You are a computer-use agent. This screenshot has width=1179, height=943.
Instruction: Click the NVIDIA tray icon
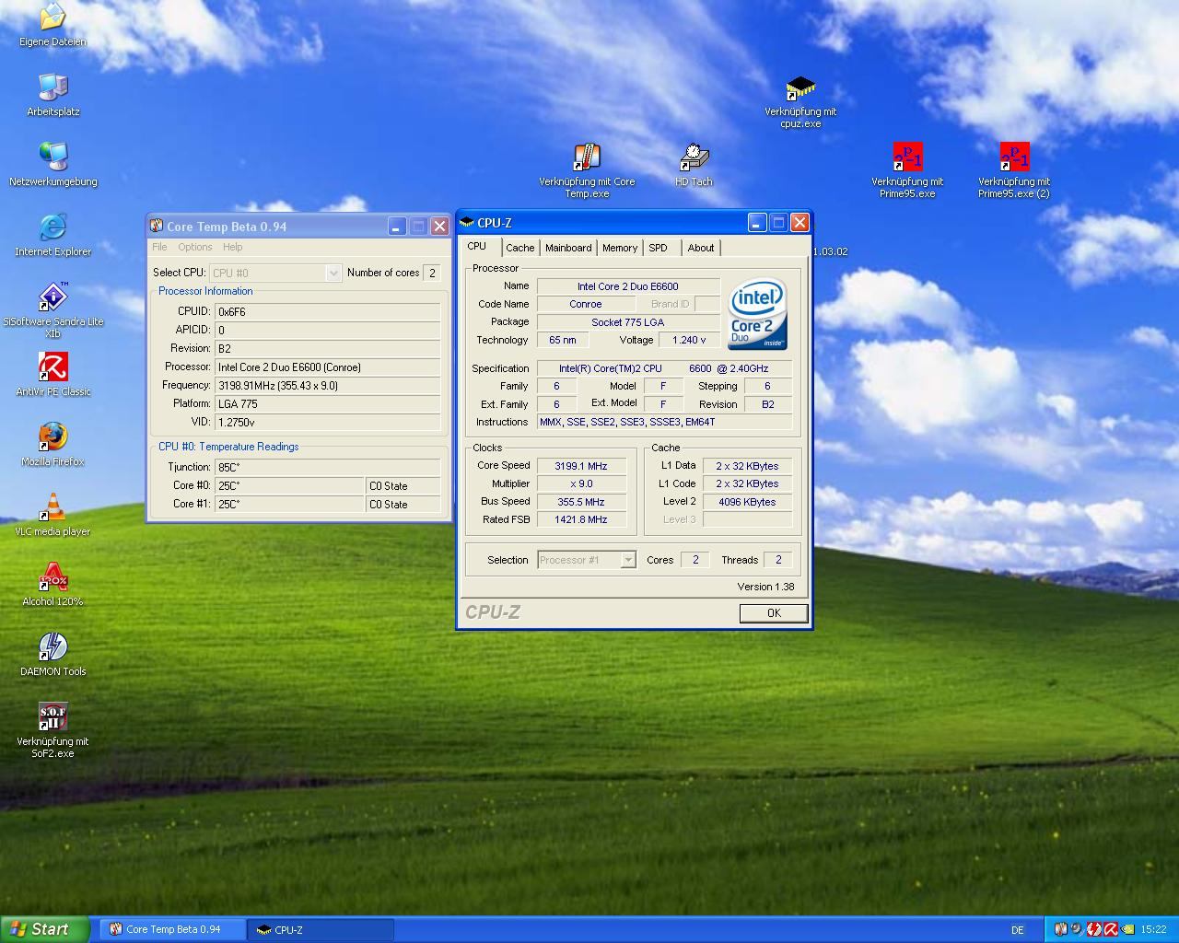1127,929
